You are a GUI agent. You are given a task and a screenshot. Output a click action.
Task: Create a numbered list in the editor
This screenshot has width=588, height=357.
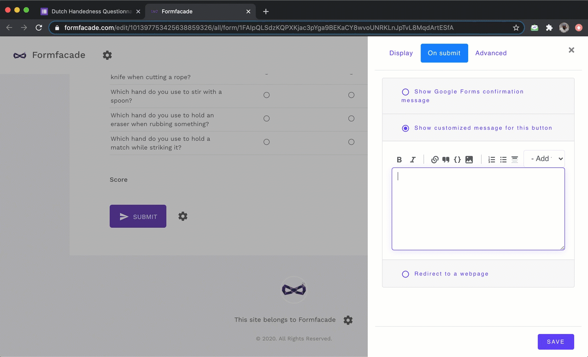tap(491, 159)
